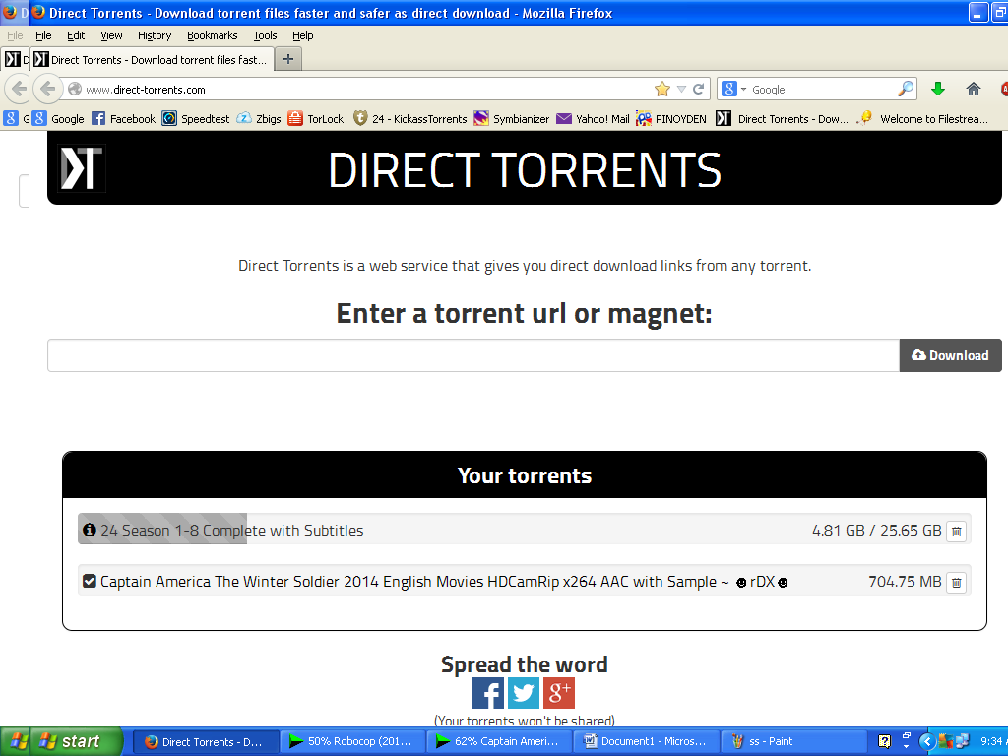Click the search magnifier icon
The image size is (1008, 756).
(x=906, y=89)
